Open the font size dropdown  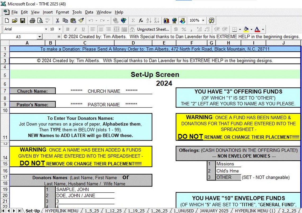tap(59, 29)
